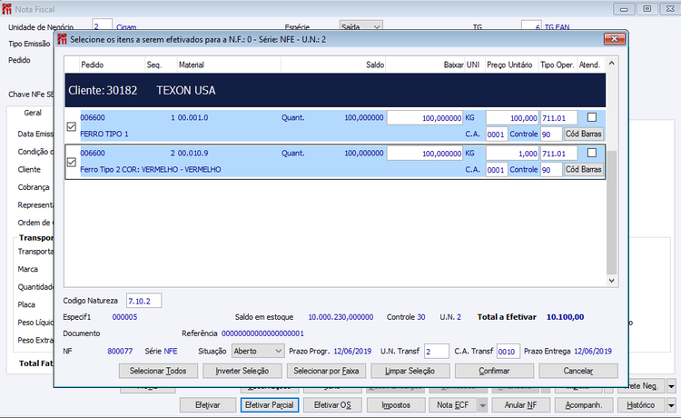This screenshot has height=418, width=681.
Task: Click scroll down arrow of items list
Action: pyautogui.click(x=611, y=281)
